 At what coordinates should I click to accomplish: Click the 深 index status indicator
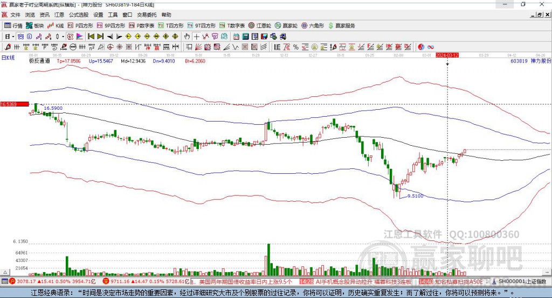(106, 281)
